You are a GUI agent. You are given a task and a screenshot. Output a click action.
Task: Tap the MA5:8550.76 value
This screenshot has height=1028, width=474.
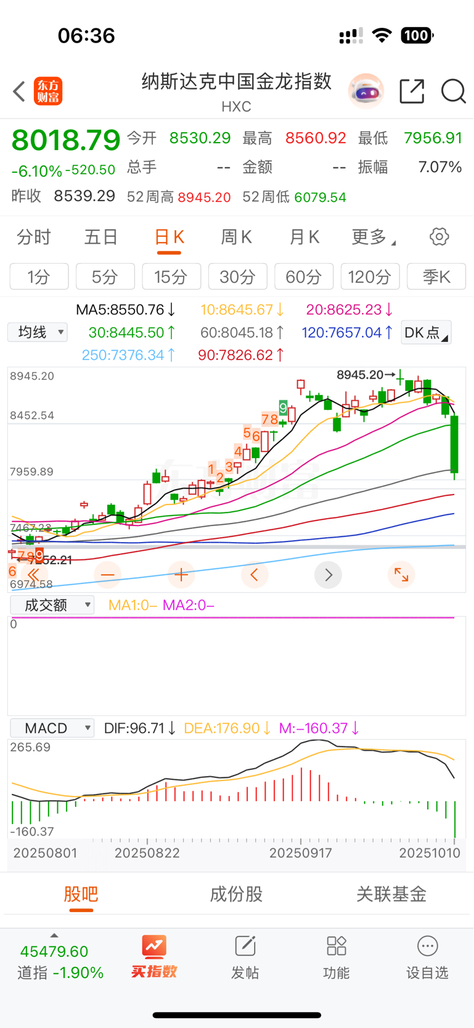click(x=126, y=309)
